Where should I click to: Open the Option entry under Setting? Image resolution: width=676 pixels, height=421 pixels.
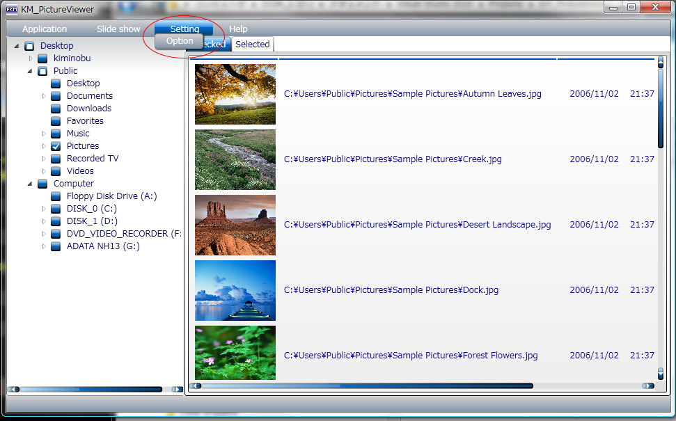tap(180, 41)
